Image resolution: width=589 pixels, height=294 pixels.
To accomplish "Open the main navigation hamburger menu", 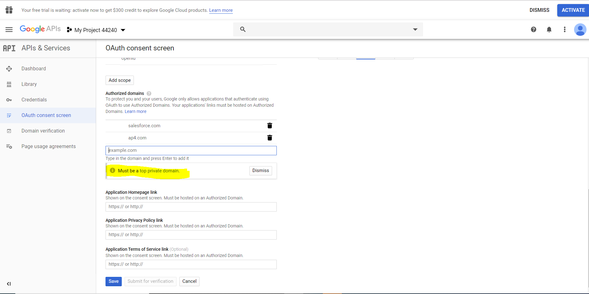I will [9, 30].
